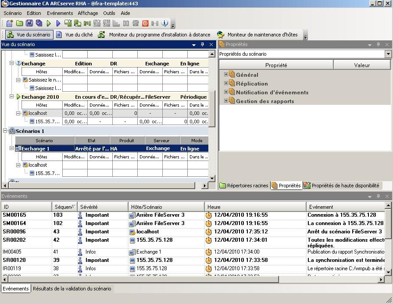Click the green Run scenario arrow icon
The width and height of the screenshot is (393, 304).
49,23
